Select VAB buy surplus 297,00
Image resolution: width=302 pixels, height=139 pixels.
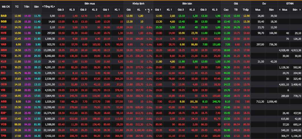[260, 45]
